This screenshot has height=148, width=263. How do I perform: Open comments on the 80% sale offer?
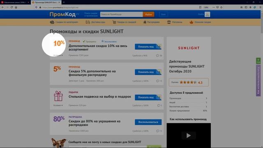(x=159, y=131)
